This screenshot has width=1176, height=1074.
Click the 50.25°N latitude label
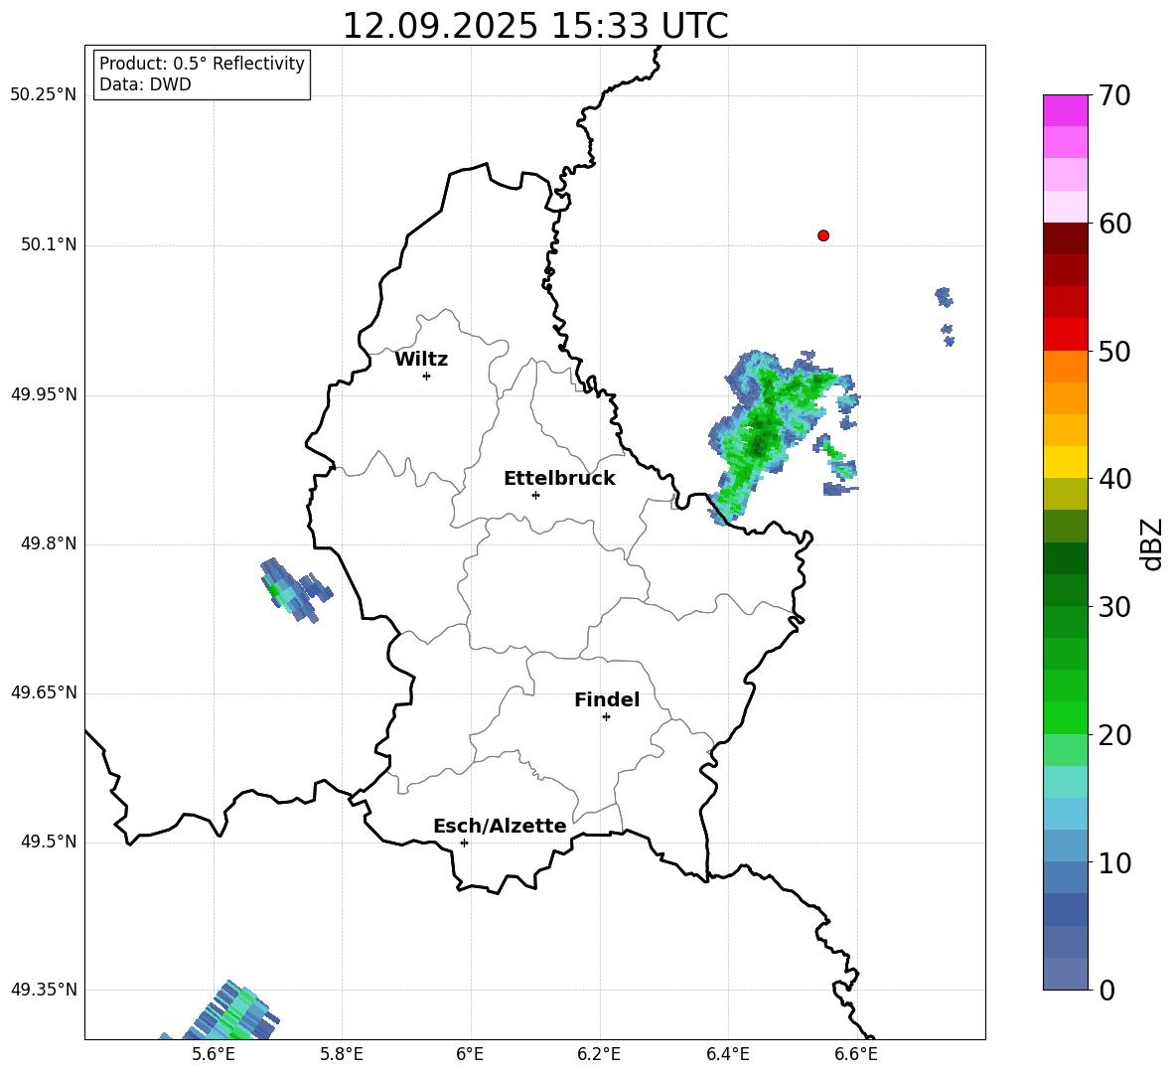pyautogui.click(x=44, y=95)
